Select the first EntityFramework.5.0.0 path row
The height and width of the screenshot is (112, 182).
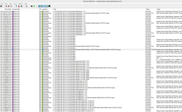(70, 81)
